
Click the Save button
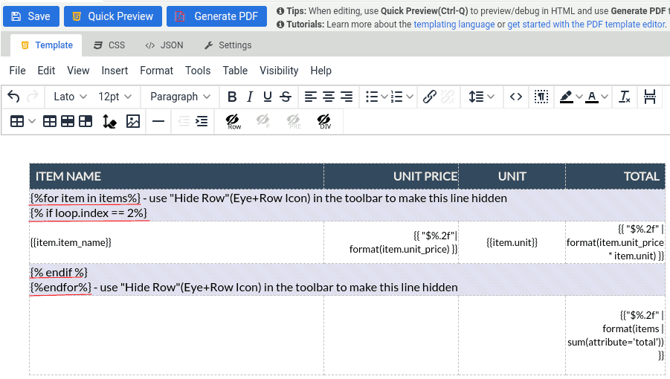pyautogui.click(x=30, y=16)
